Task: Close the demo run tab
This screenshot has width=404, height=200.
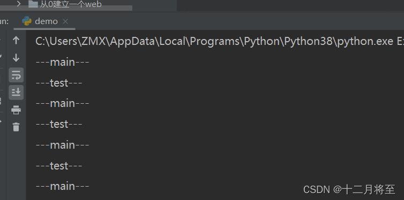Action: [x=65, y=21]
